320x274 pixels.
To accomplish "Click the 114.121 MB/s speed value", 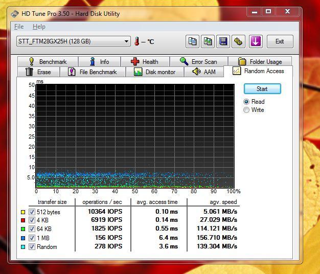I will tap(217, 229).
